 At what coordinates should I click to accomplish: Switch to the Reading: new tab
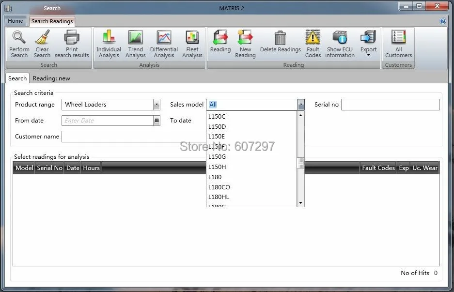51,78
